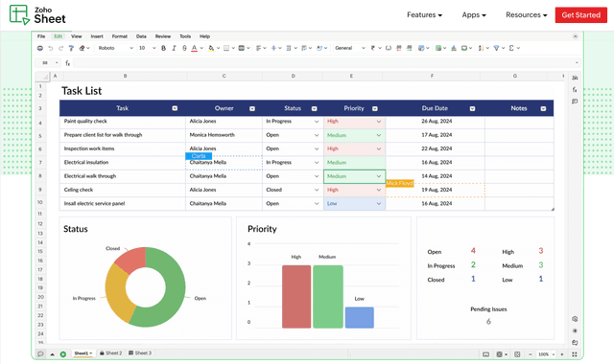
Task: Open the cell name box dropdown
Action: tap(57, 63)
